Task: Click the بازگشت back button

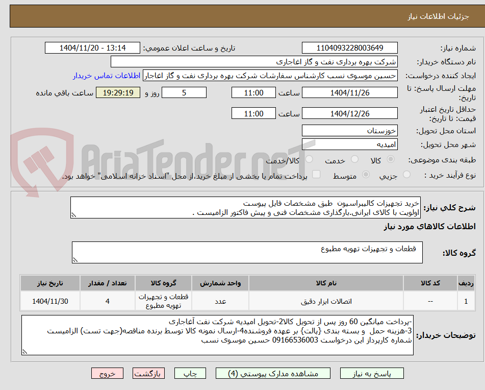Action: pos(148,373)
